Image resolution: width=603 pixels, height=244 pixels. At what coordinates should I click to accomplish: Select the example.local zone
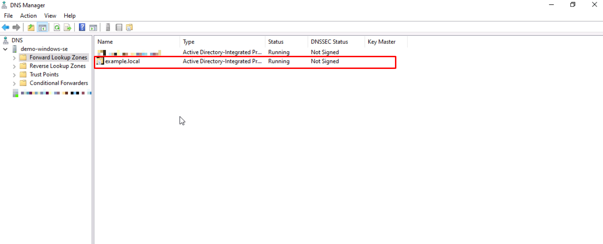click(x=122, y=61)
